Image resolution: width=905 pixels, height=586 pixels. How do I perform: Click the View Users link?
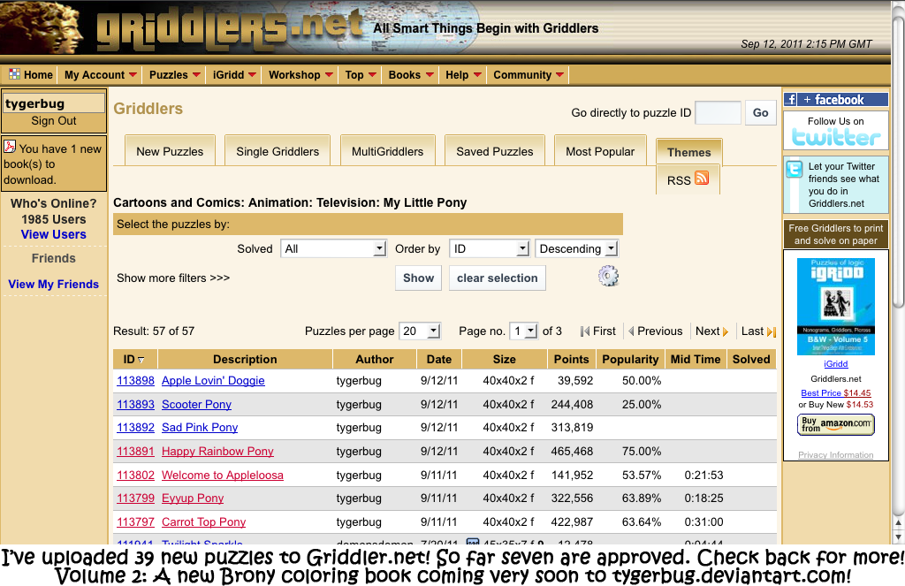pos(54,234)
